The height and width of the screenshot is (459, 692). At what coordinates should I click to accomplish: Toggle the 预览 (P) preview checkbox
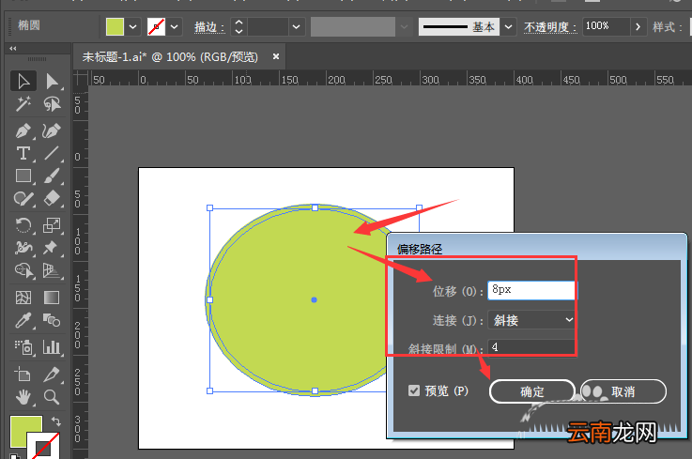click(x=414, y=390)
